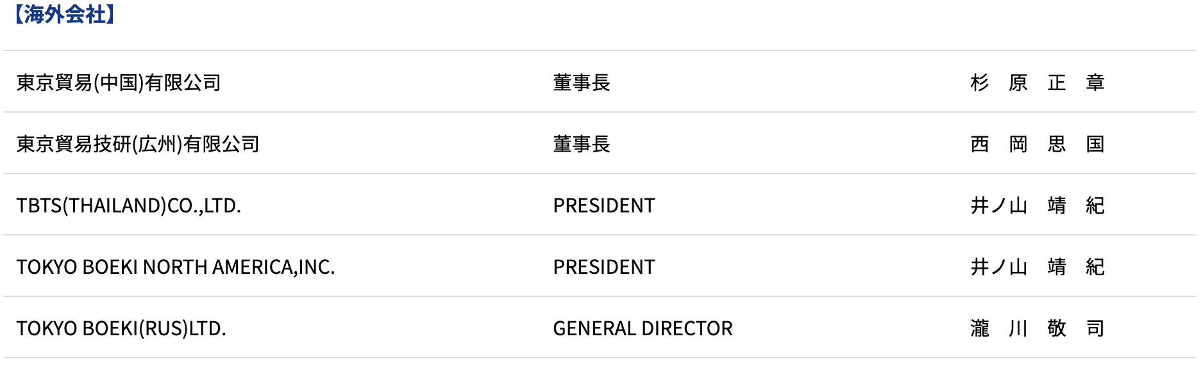This screenshot has width=1203, height=366.
Task: Select TOKYO BOEKI(RUS)LTD. entry
Action: [x=121, y=328]
